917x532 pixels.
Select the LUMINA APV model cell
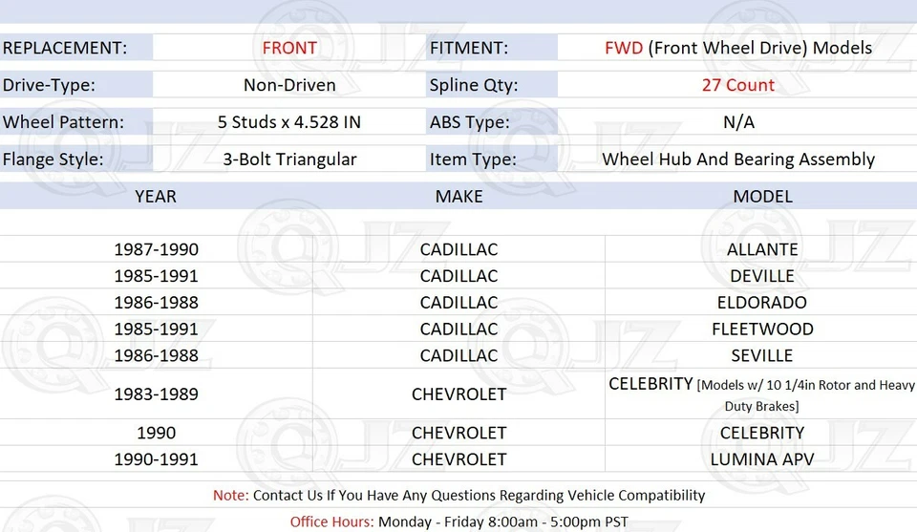tap(762, 459)
